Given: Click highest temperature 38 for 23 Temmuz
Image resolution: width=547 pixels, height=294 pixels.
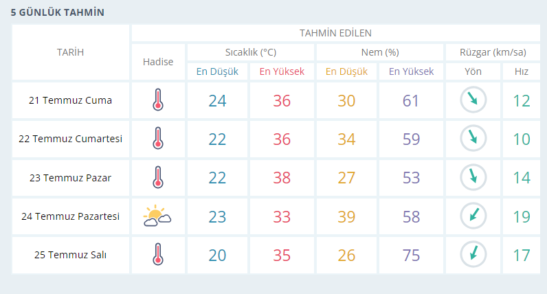Looking at the screenshot, I should (x=282, y=178).
